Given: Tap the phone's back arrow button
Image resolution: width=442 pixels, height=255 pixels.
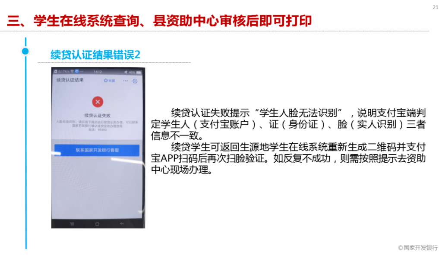Looking at the screenshot, I should point(122,224).
